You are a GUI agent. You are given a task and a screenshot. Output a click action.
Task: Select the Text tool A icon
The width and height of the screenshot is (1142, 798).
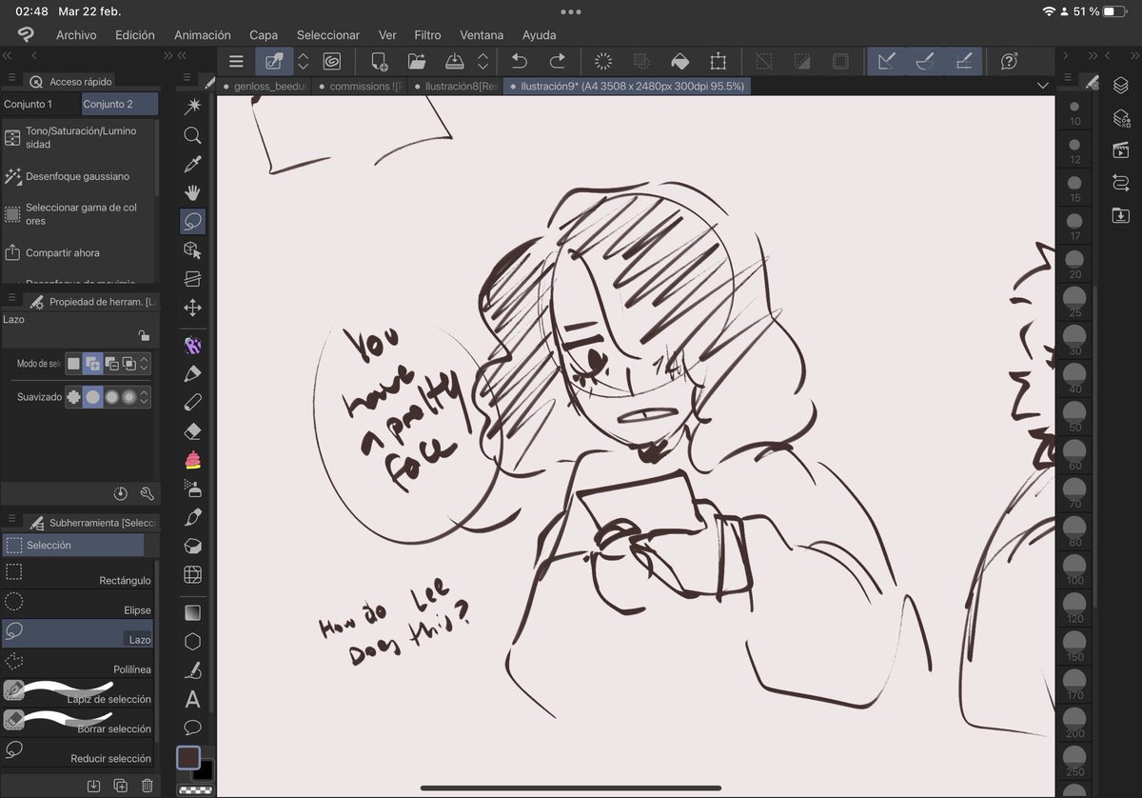click(x=193, y=700)
